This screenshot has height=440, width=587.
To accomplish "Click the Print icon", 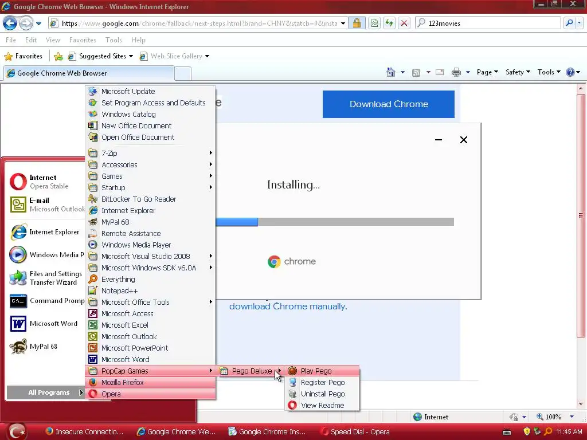I will [456, 72].
